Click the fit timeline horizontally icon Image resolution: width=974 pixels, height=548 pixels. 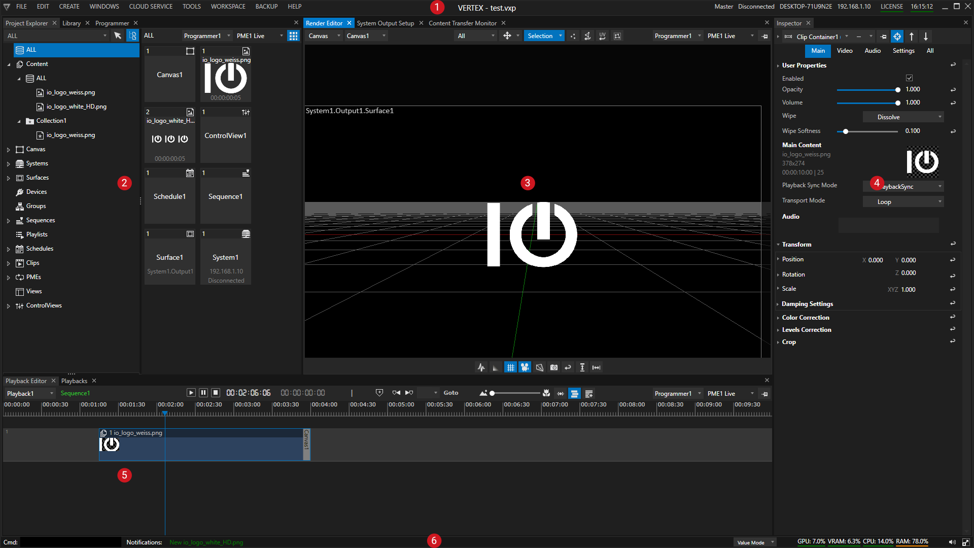[x=561, y=393]
